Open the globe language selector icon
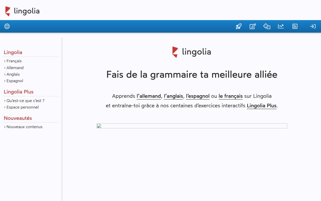Image resolution: width=321 pixels, height=201 pixels. click(7, 26)
